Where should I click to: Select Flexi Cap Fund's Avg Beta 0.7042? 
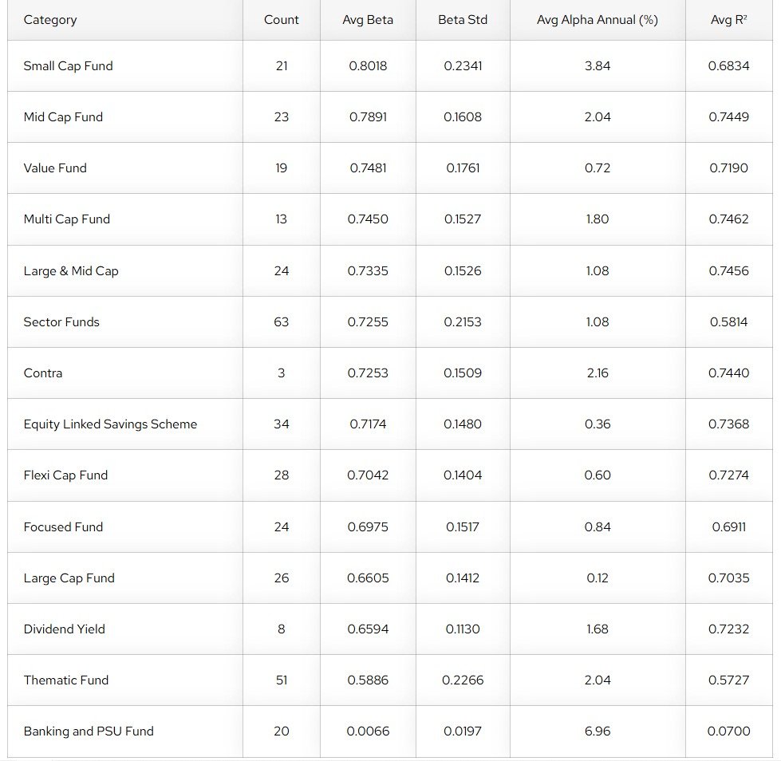[368, 475]
